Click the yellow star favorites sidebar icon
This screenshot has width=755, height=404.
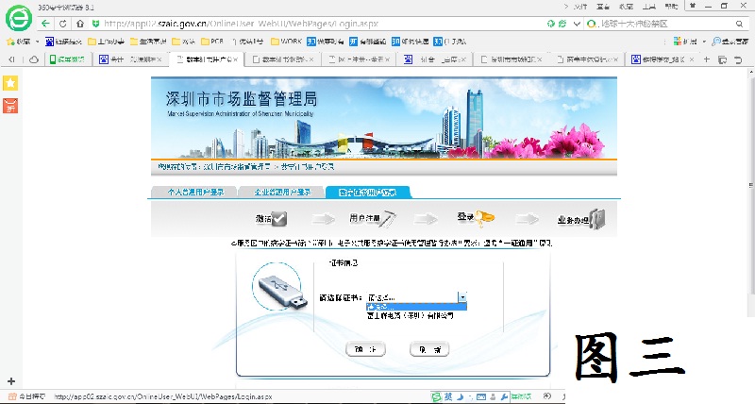coord(10,83)
